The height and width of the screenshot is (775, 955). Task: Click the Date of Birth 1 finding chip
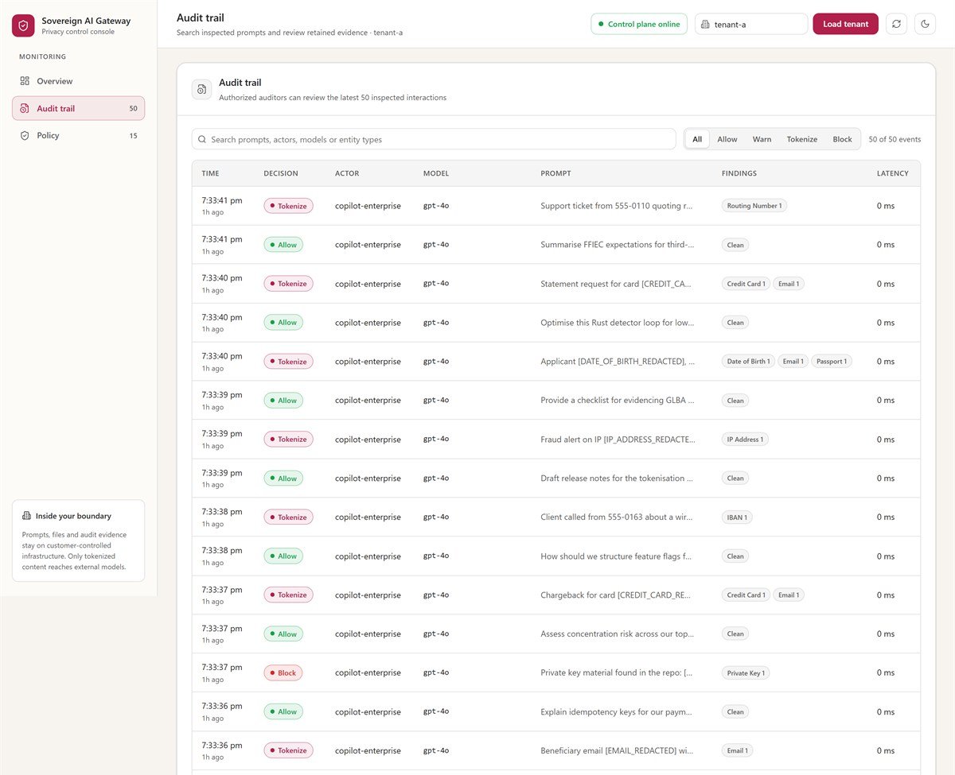748,361
